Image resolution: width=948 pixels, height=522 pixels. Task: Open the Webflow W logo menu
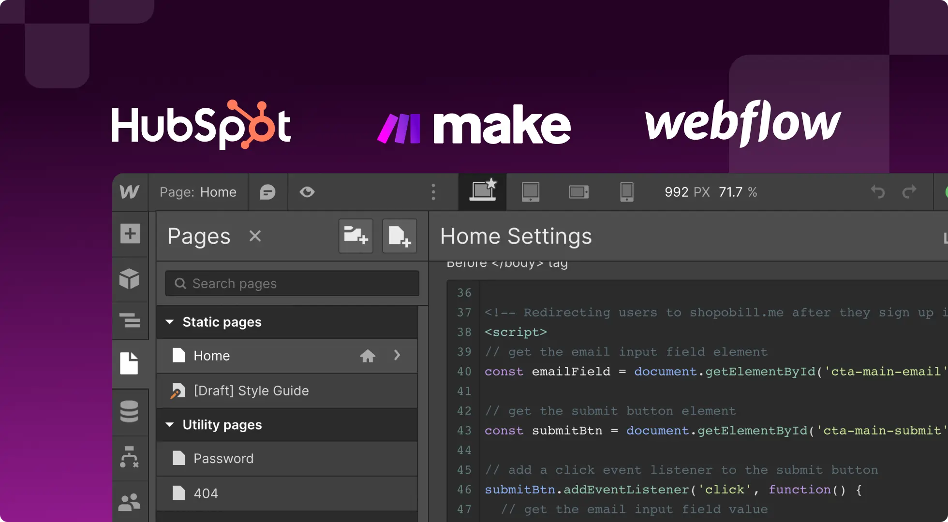[x=130, y=192]
